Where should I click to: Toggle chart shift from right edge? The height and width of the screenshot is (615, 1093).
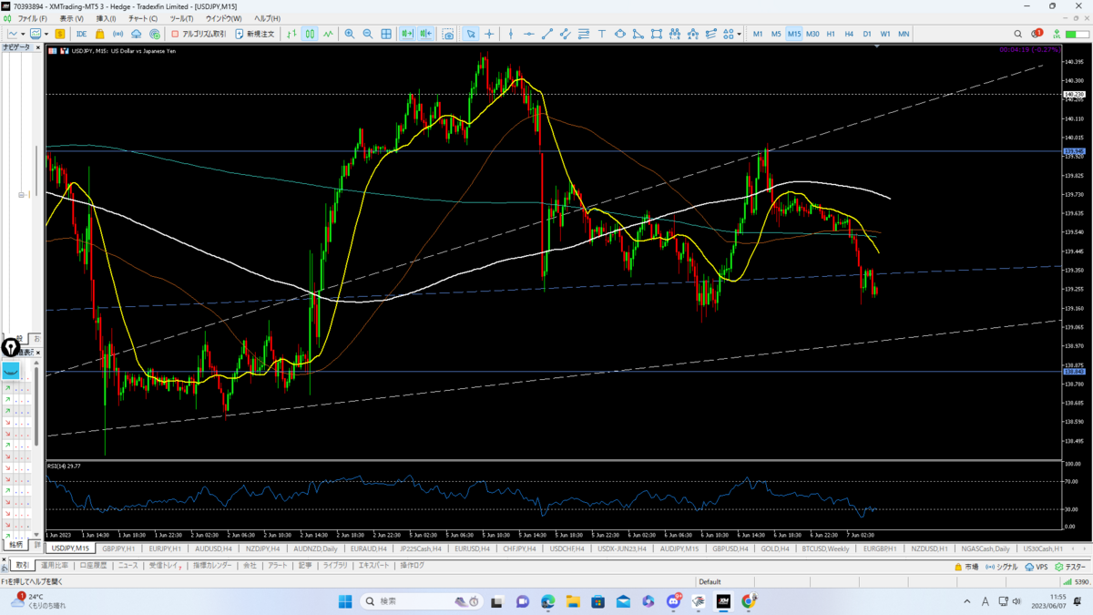tap(425, 34)
